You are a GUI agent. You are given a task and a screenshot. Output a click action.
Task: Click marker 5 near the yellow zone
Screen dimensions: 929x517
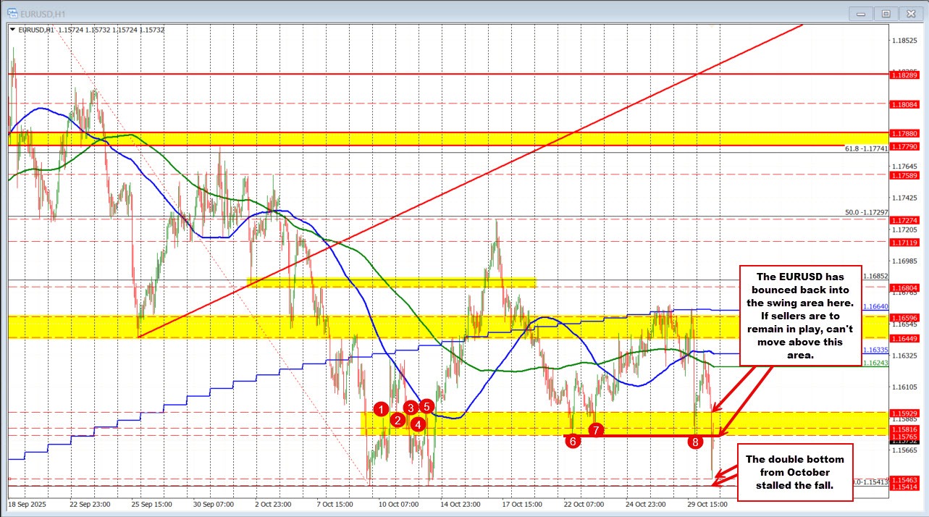[426, 406]
